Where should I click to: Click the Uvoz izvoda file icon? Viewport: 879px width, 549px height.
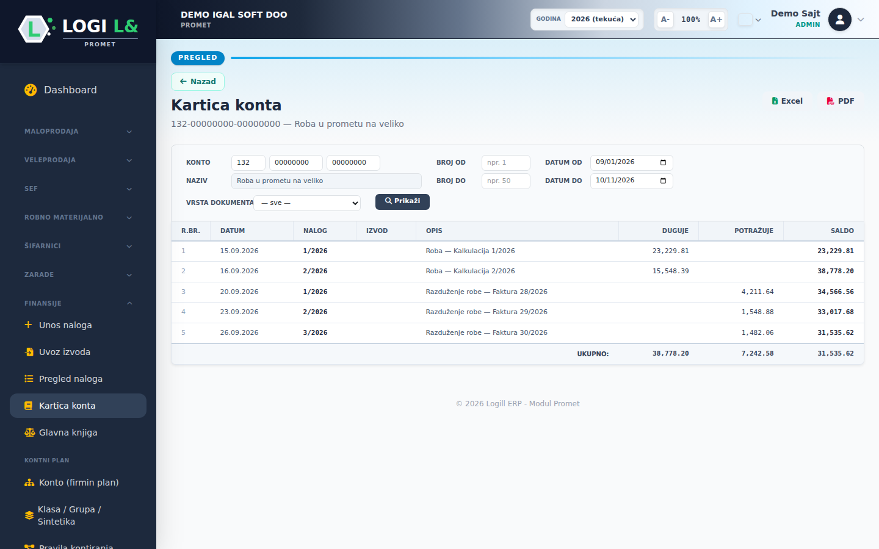[x=29, y=352]
